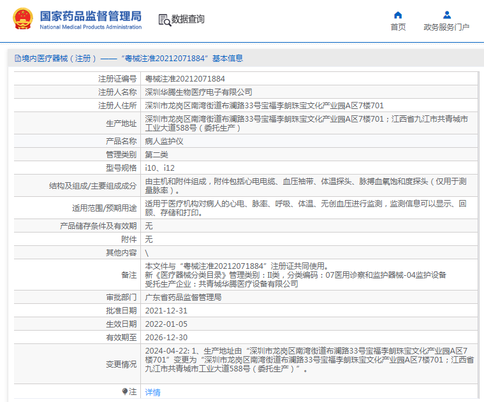
Task: Select expiry date 2026-12-30
Action: point(166,338)
